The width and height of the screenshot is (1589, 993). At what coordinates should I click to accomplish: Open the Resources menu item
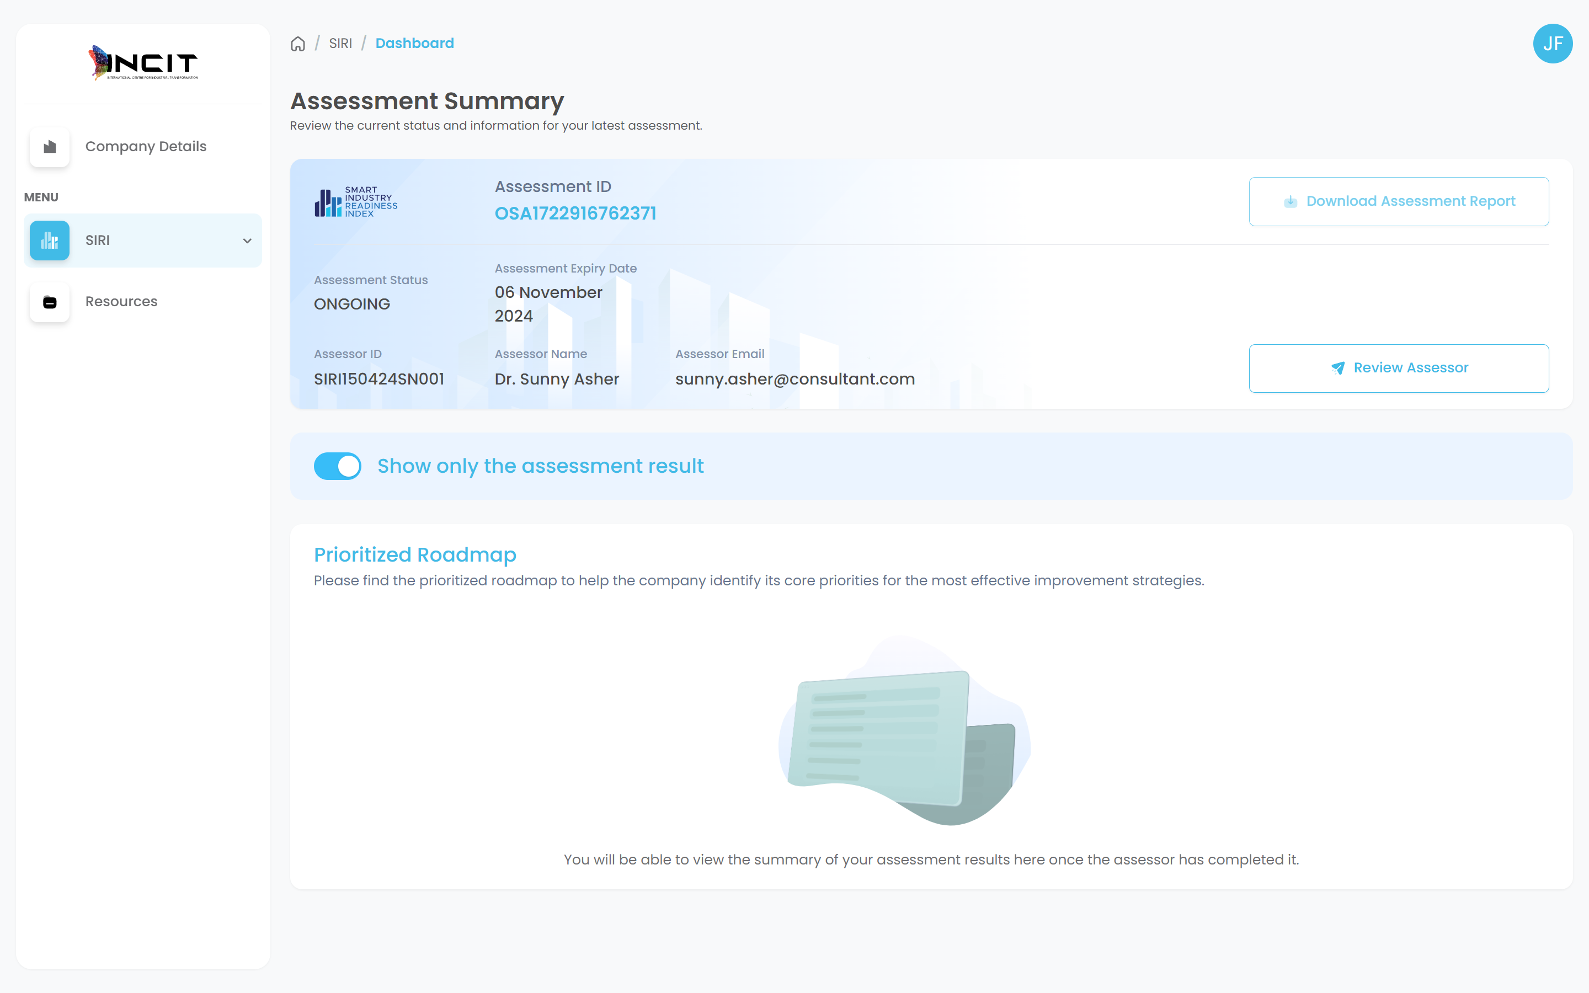click(x=121, y=301)
